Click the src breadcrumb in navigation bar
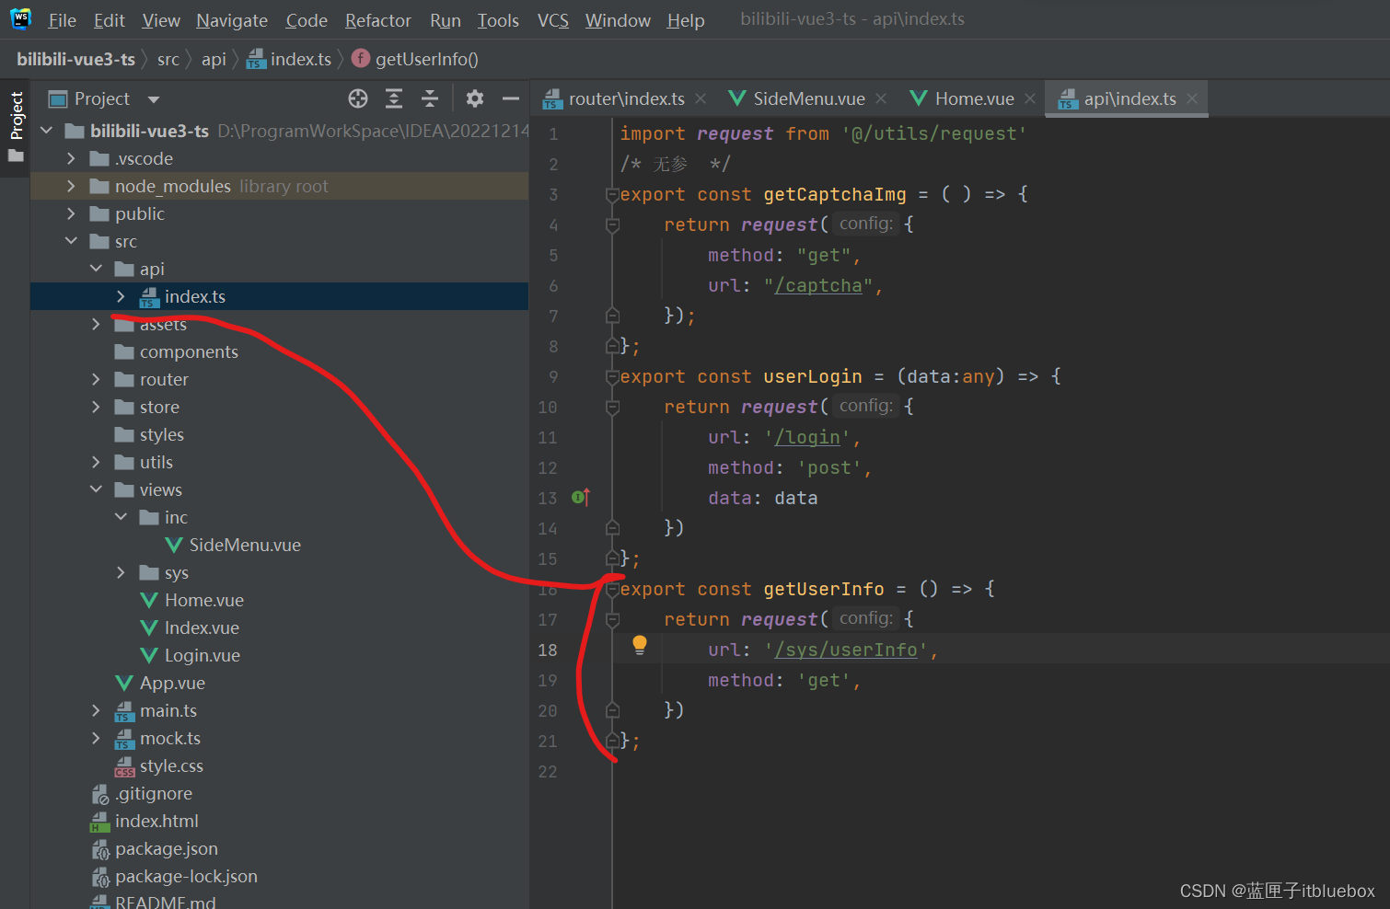This screenshot has width=1390, height=909. pos(168,60)
